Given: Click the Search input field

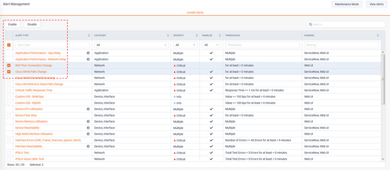Looking at the screenshot, I should coord(346,25).
